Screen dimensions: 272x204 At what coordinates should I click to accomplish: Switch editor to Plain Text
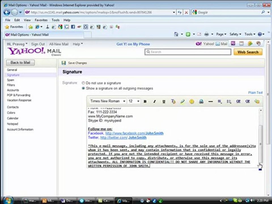point(255,93)
